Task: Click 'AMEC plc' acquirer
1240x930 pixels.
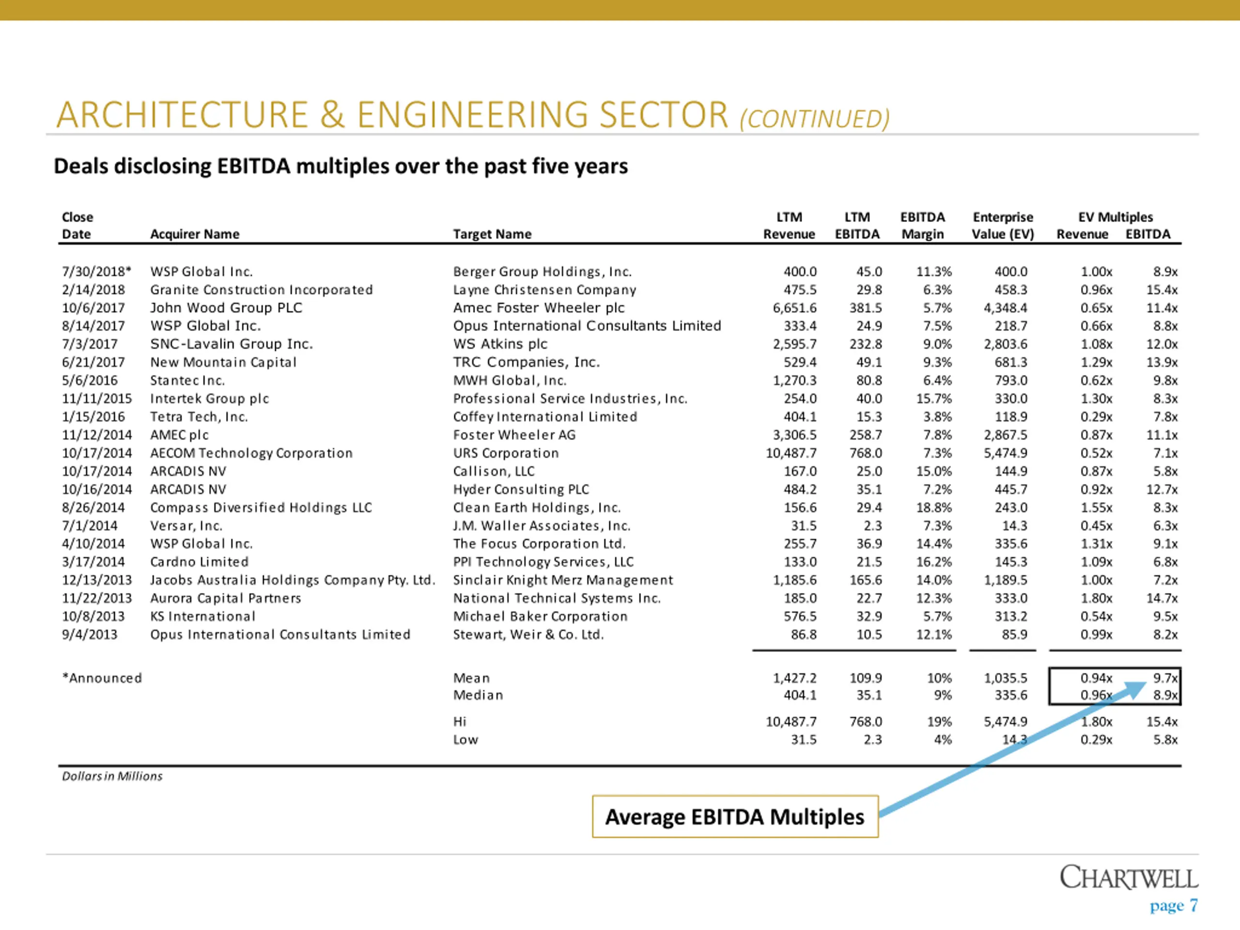Action: pos(179,435)
